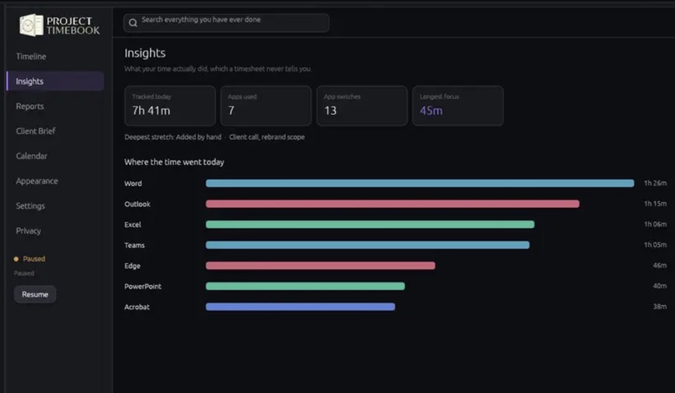Viewport: 675px width, 393px height.
Task: Click the '38m' duration for Acrobat
Action: click(x=659, y=307)
